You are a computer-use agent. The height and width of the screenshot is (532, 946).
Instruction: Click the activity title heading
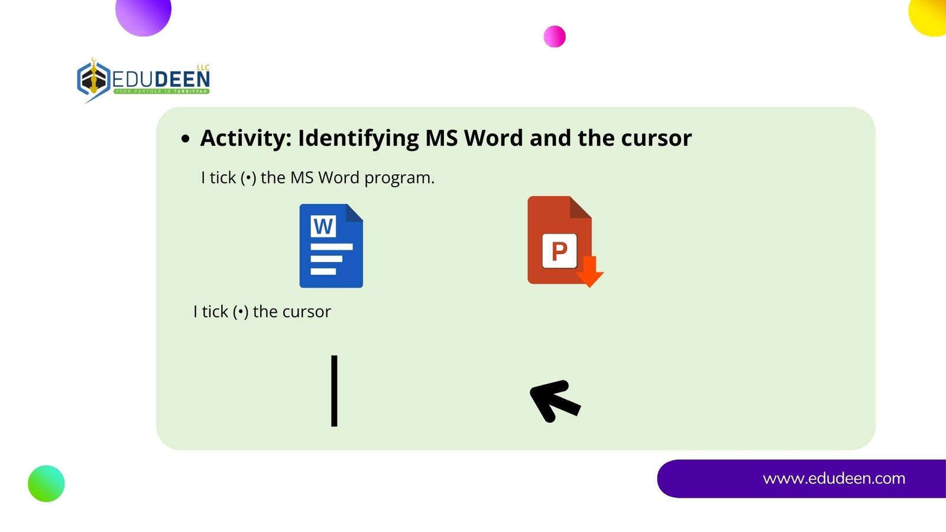446,138
